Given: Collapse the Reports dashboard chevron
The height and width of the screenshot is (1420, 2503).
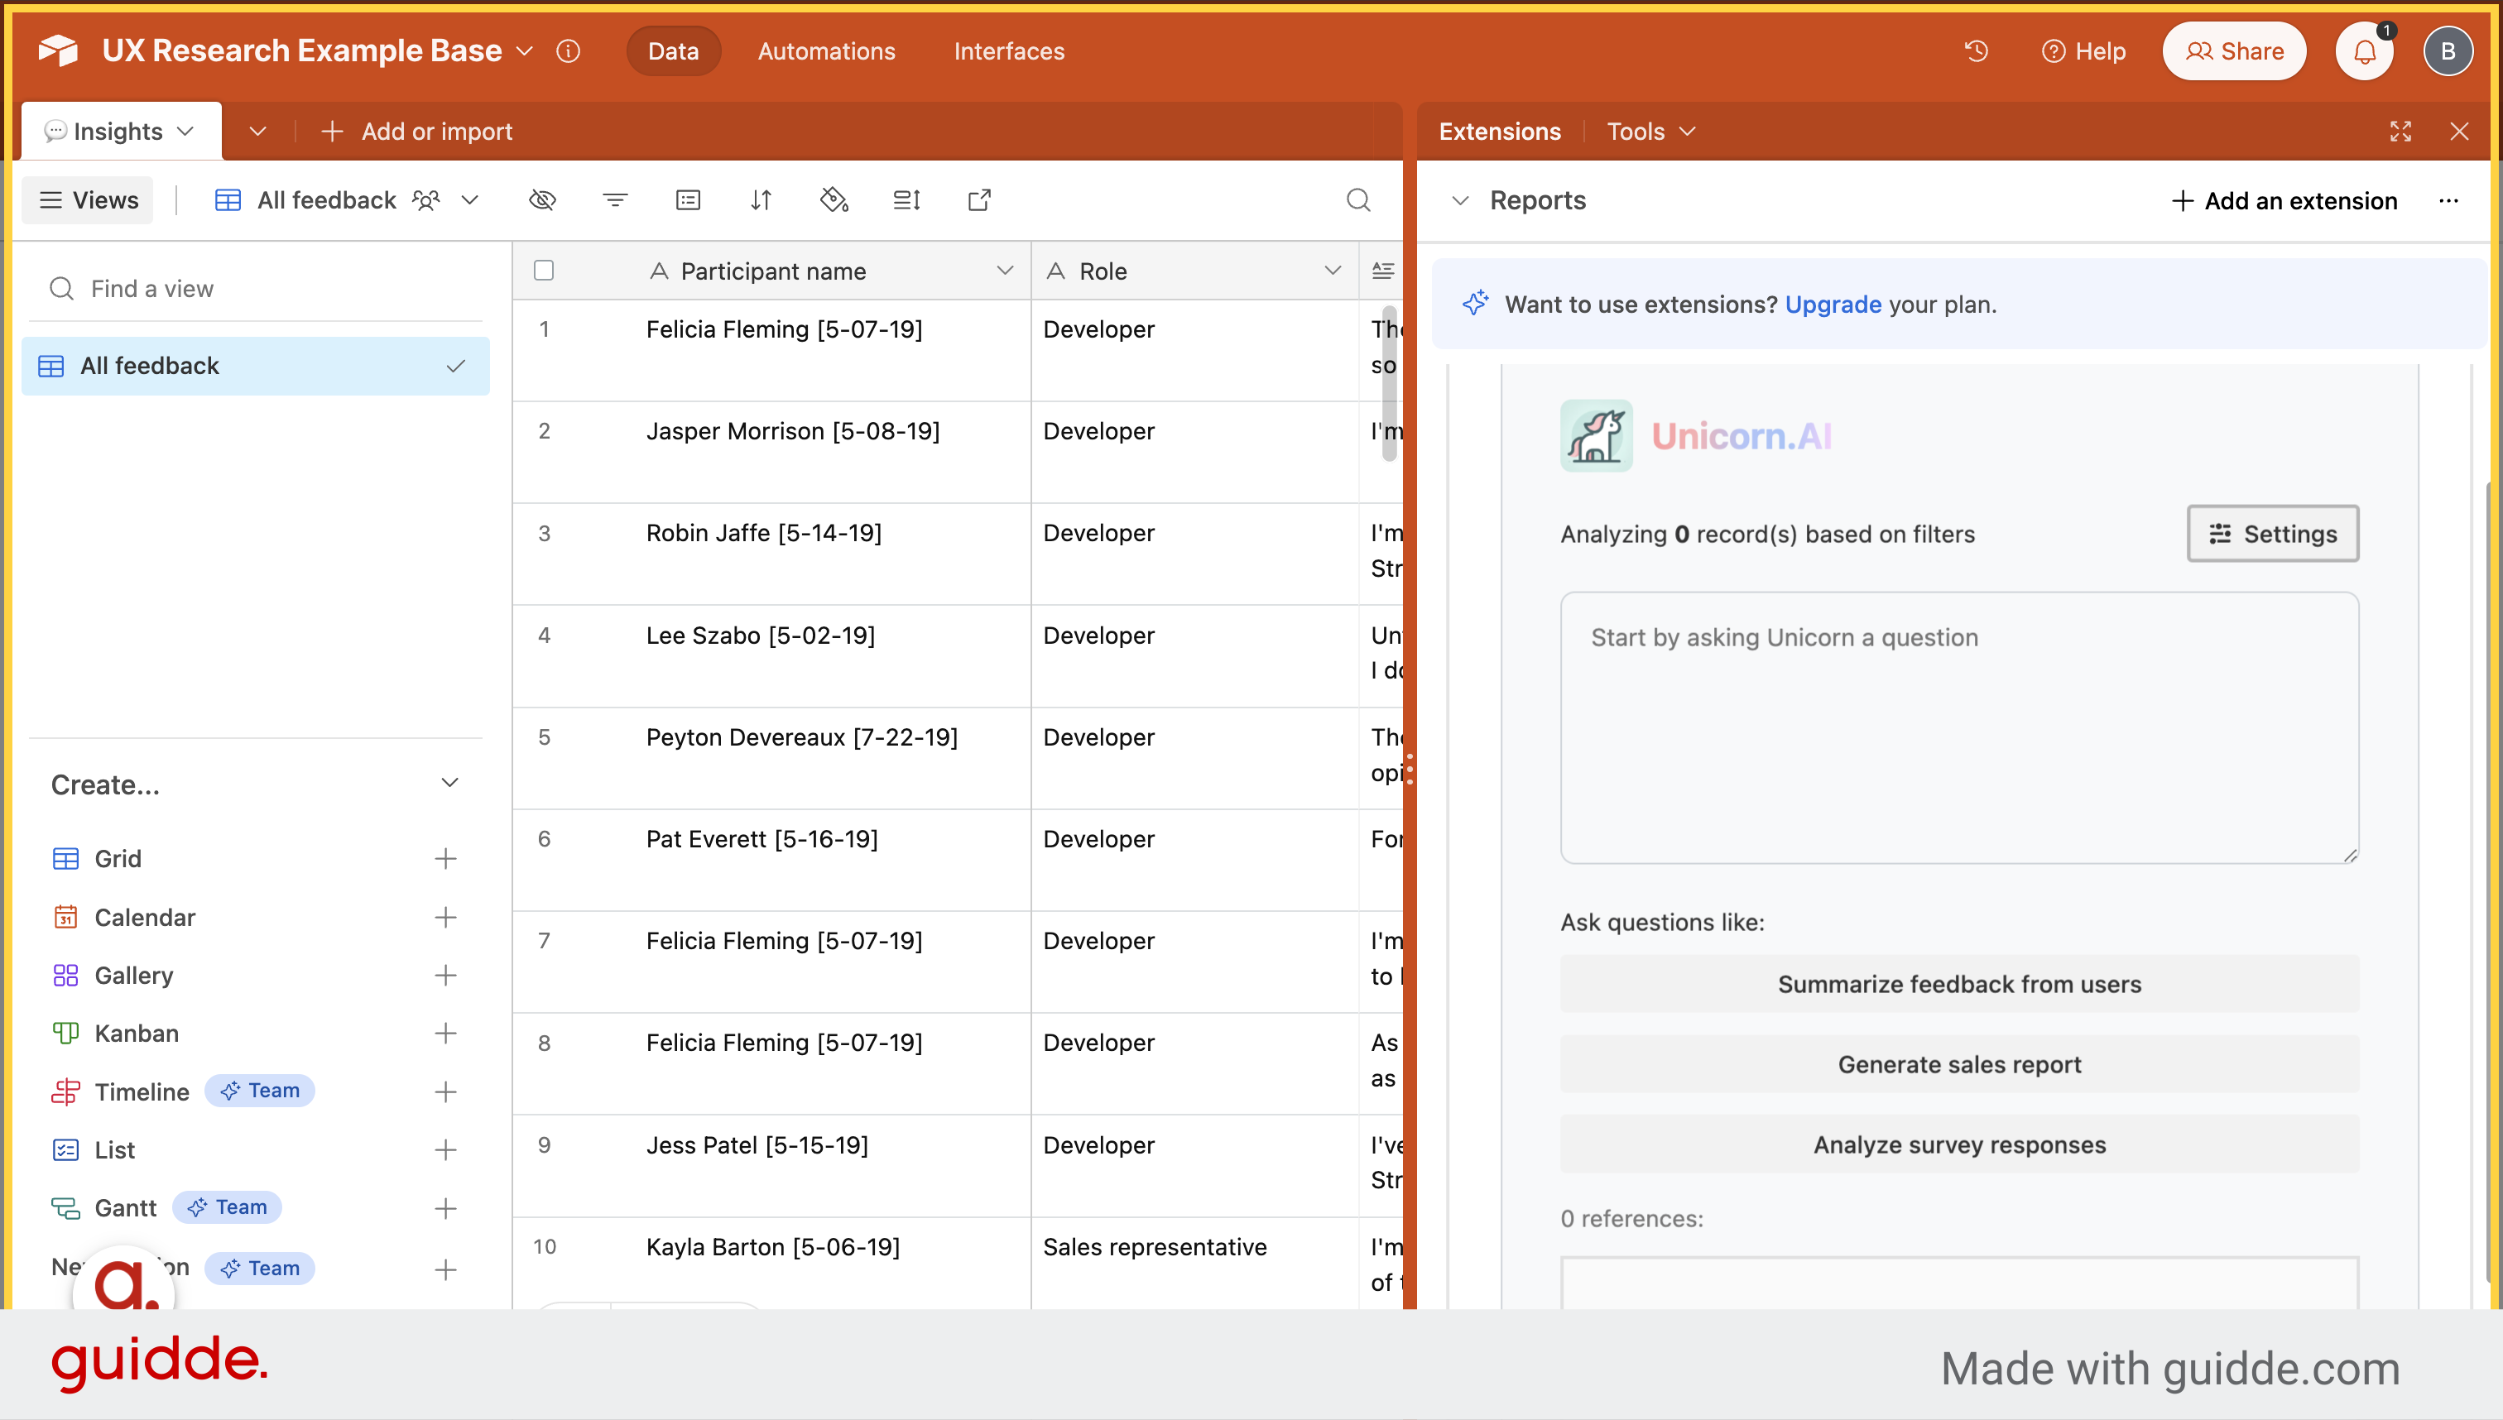Looking at the screenshot, I should pyautogui.click(x=1460, y=200).
